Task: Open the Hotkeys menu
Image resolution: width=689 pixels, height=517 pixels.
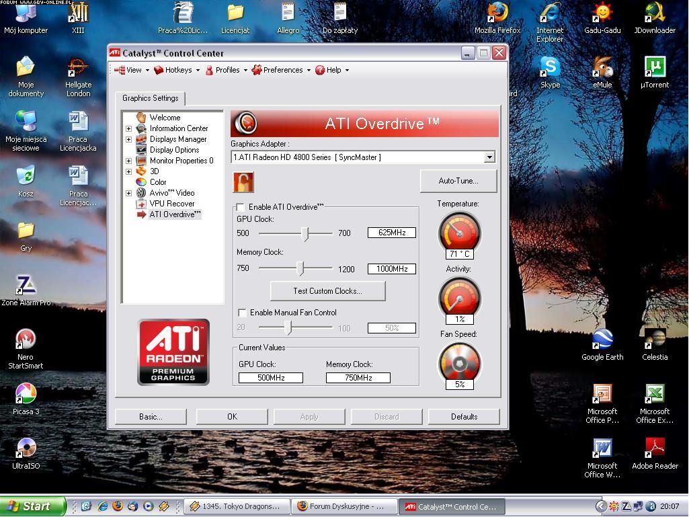Action: (177, 70)
